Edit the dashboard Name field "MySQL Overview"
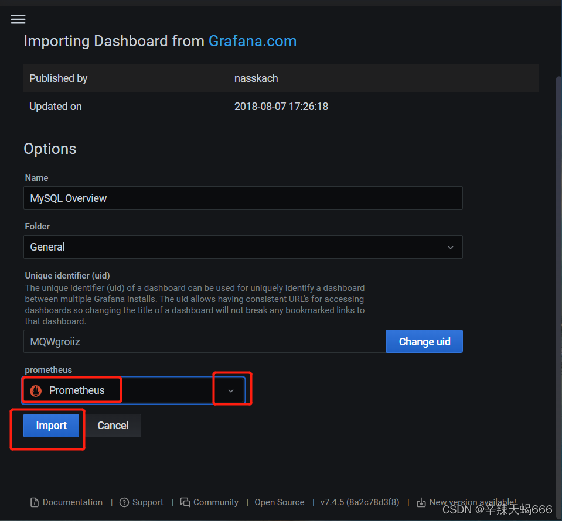Screen dimensions: 562x521 pos(243,198)
